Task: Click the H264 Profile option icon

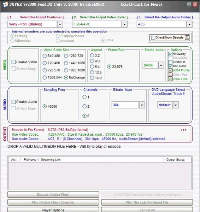Action: coord(170,70)
